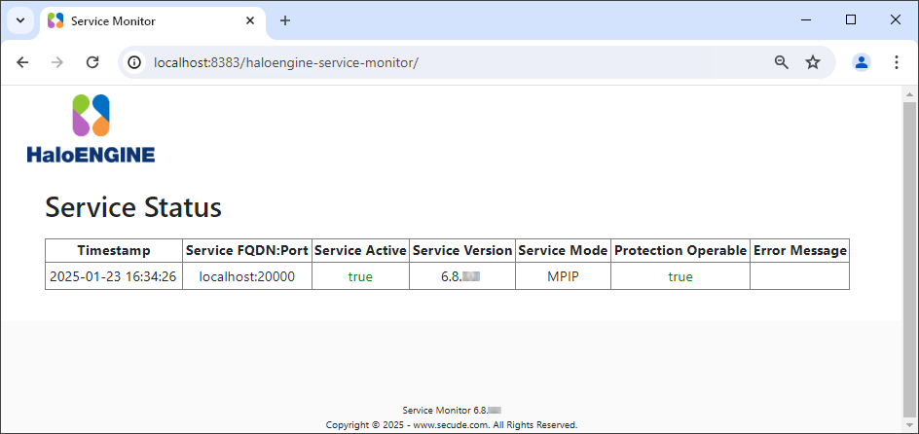Click scrollbar up arrow

pyautogui.click(x=910, y=94)
